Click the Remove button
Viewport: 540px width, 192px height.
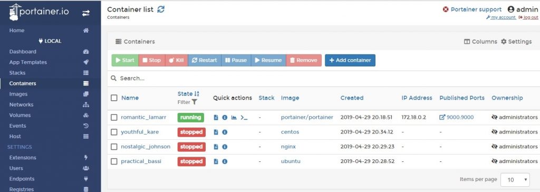[304, 60]
